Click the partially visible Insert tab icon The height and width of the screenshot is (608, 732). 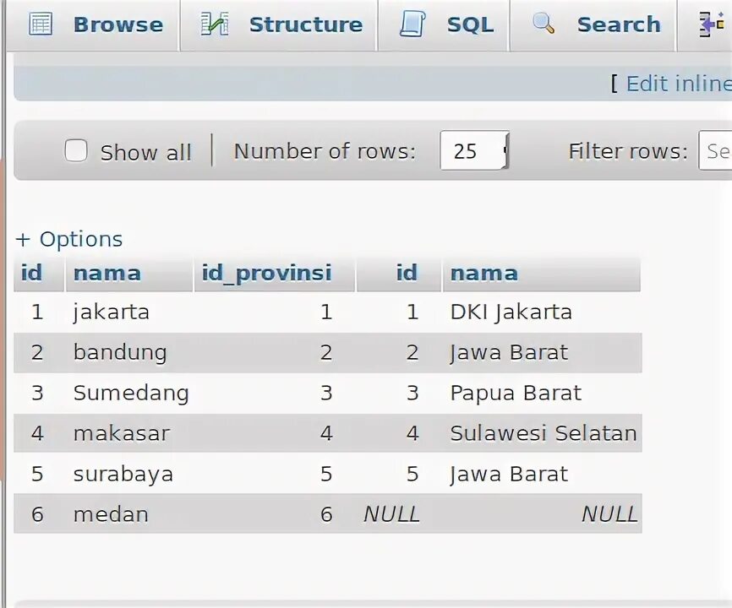712,24
